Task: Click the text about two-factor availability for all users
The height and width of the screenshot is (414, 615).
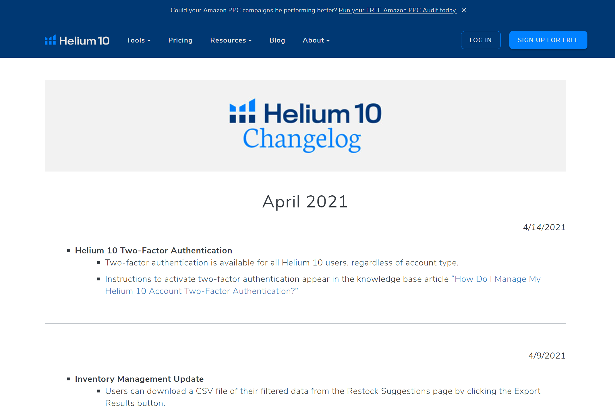Action: click(282, 263)
